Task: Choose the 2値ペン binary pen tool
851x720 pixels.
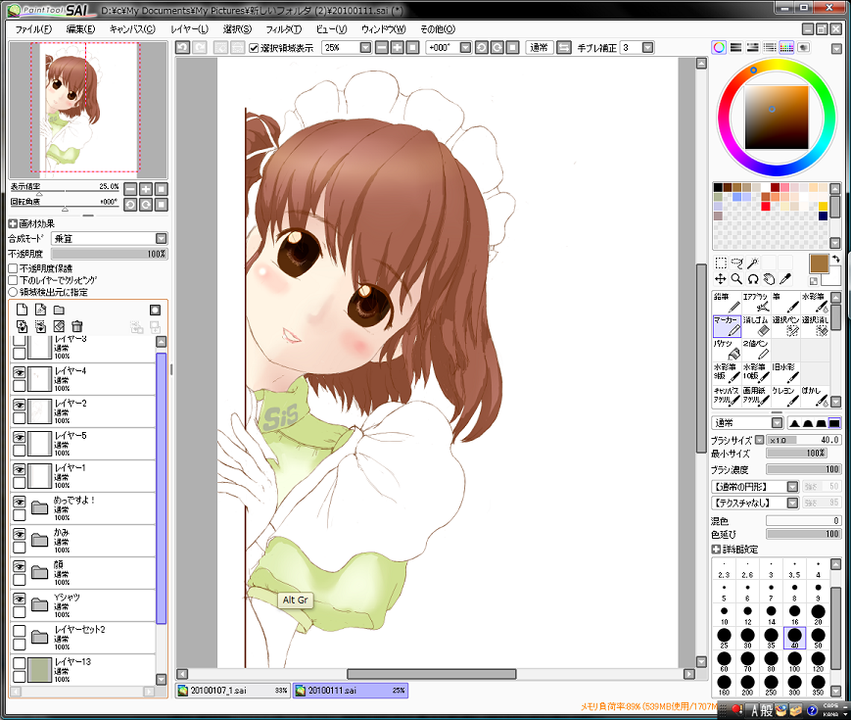Action: point(756,350)
